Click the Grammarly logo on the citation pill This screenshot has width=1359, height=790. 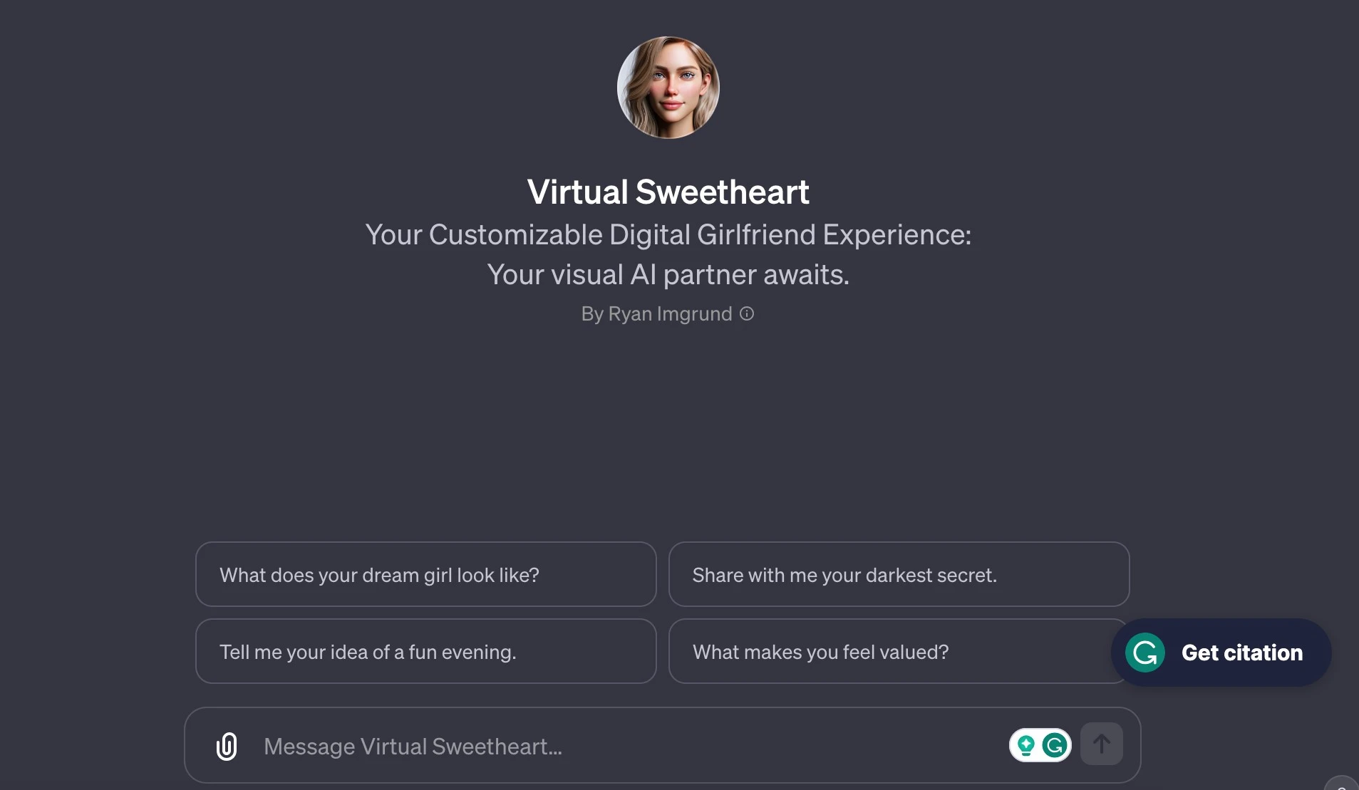coord(1144,652)
